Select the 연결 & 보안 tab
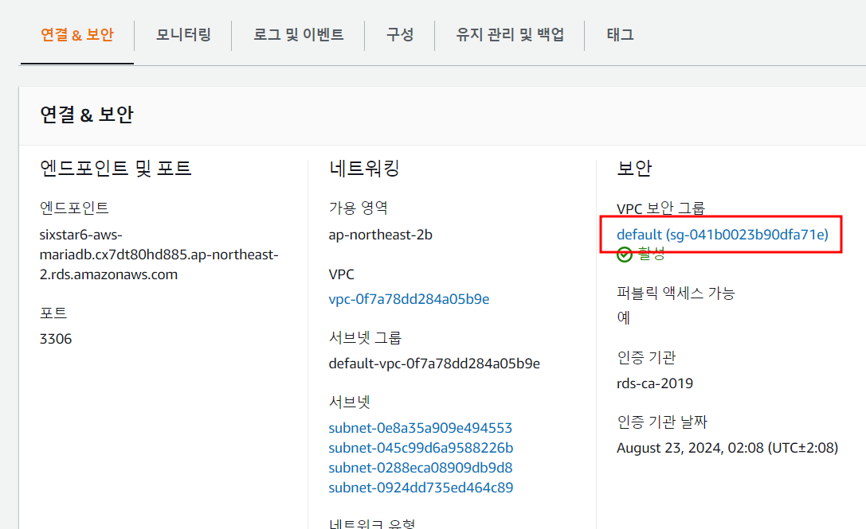 click(77, 35)
